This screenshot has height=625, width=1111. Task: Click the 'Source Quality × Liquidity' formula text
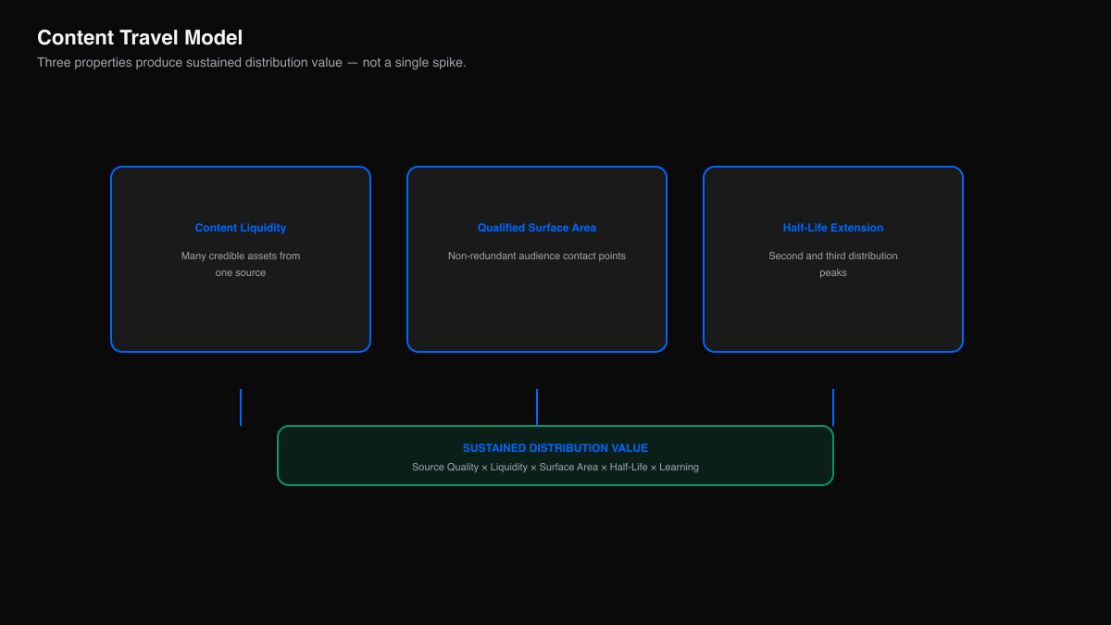point(469,468)
